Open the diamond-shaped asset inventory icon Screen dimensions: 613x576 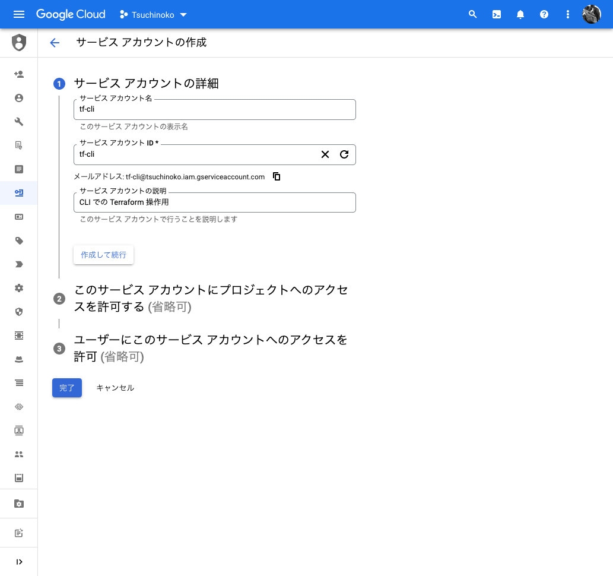(19, 407)
